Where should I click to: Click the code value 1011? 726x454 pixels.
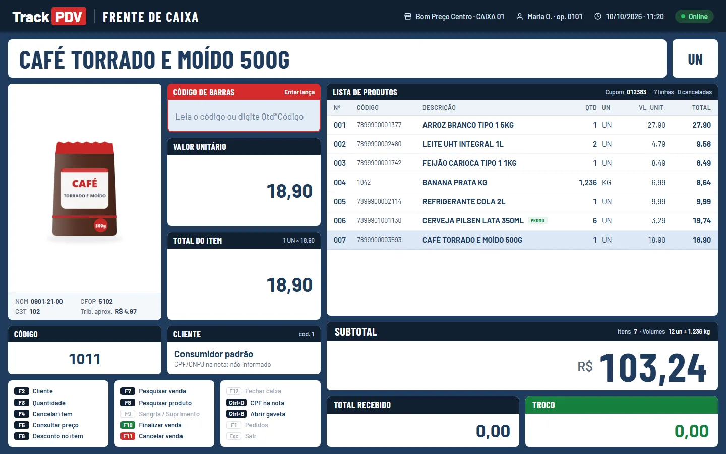(x=85, y=359)
